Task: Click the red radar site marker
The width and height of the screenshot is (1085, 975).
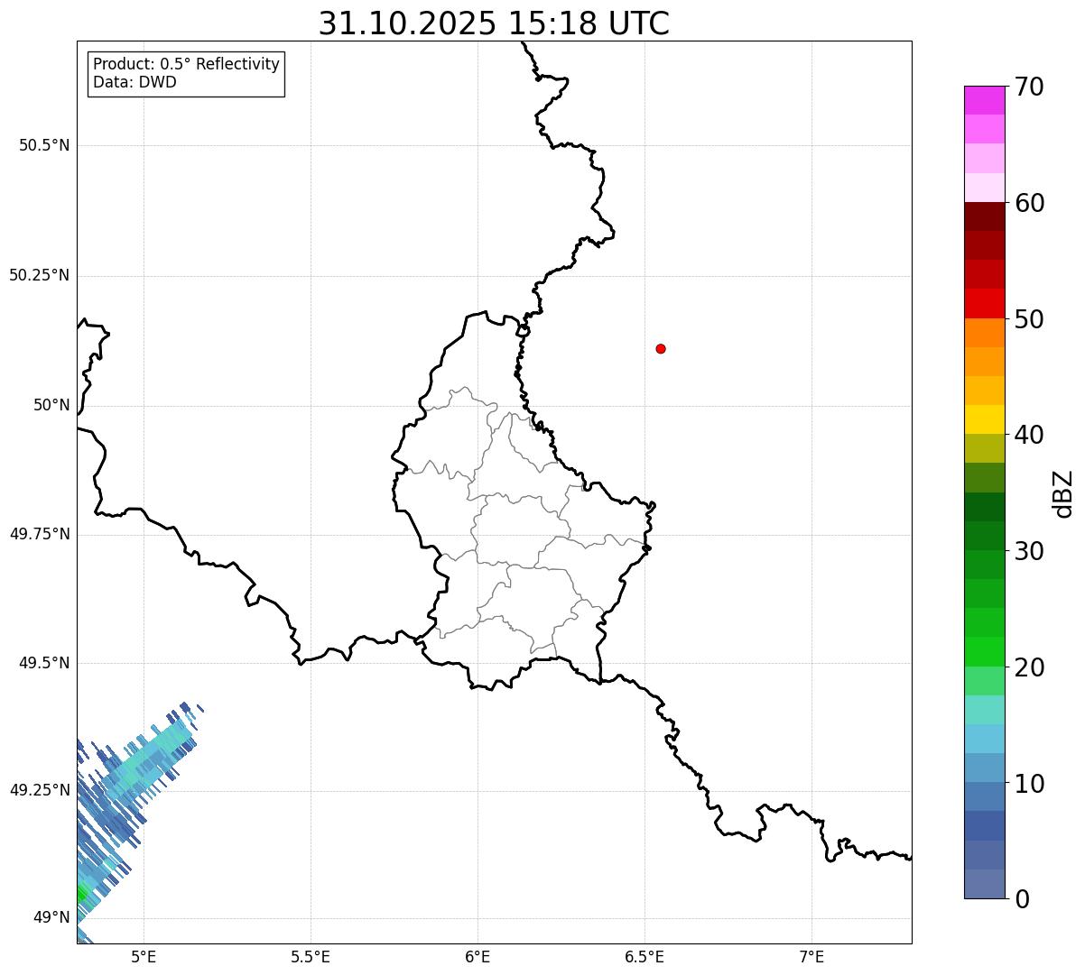Action: point(661,348)
